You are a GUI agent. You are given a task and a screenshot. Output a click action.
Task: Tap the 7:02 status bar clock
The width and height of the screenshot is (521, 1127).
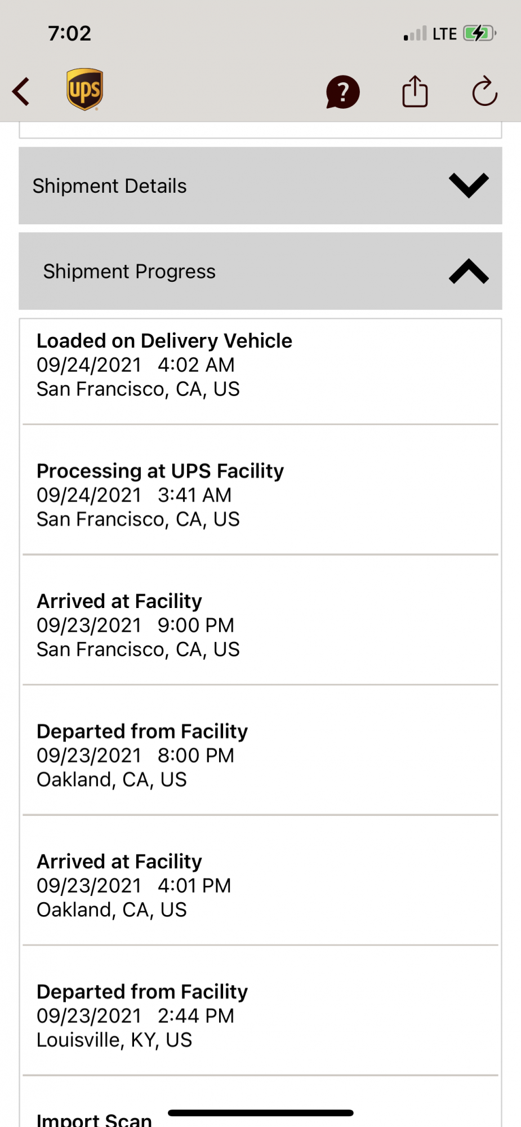point(69,33)
